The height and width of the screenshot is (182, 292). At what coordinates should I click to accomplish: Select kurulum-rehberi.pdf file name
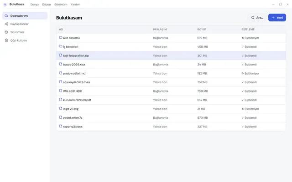77,100
